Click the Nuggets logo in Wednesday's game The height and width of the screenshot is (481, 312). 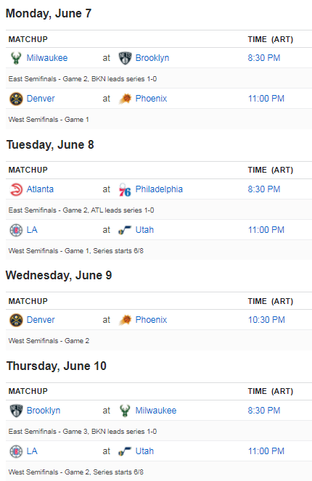(16, 320)
